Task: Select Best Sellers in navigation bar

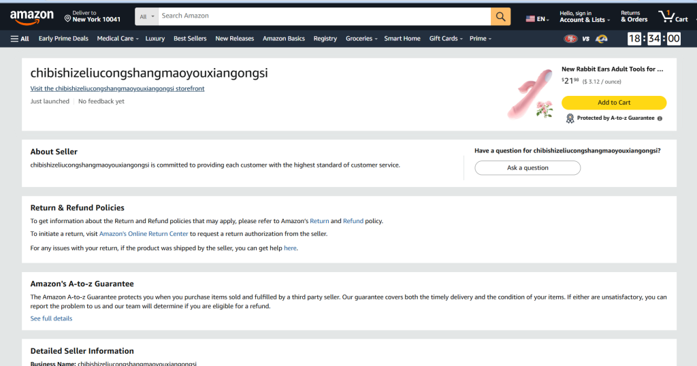Action: pyautogui.click(x=190, y=39)
